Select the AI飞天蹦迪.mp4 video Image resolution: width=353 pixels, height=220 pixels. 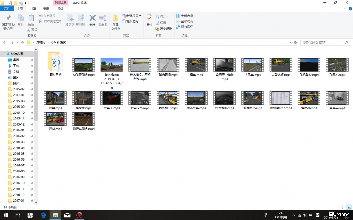click(x=83, y=68)
